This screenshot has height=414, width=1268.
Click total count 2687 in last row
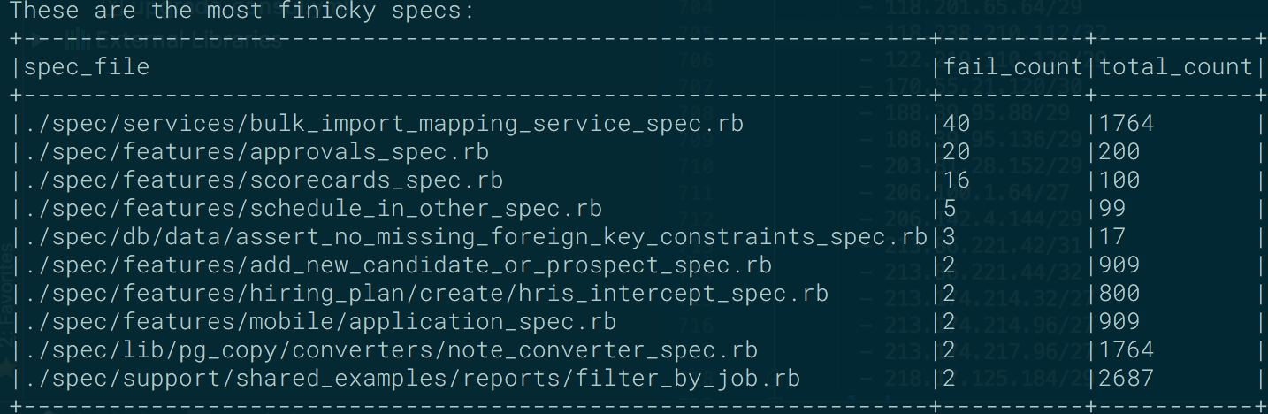coord(1126,379)
